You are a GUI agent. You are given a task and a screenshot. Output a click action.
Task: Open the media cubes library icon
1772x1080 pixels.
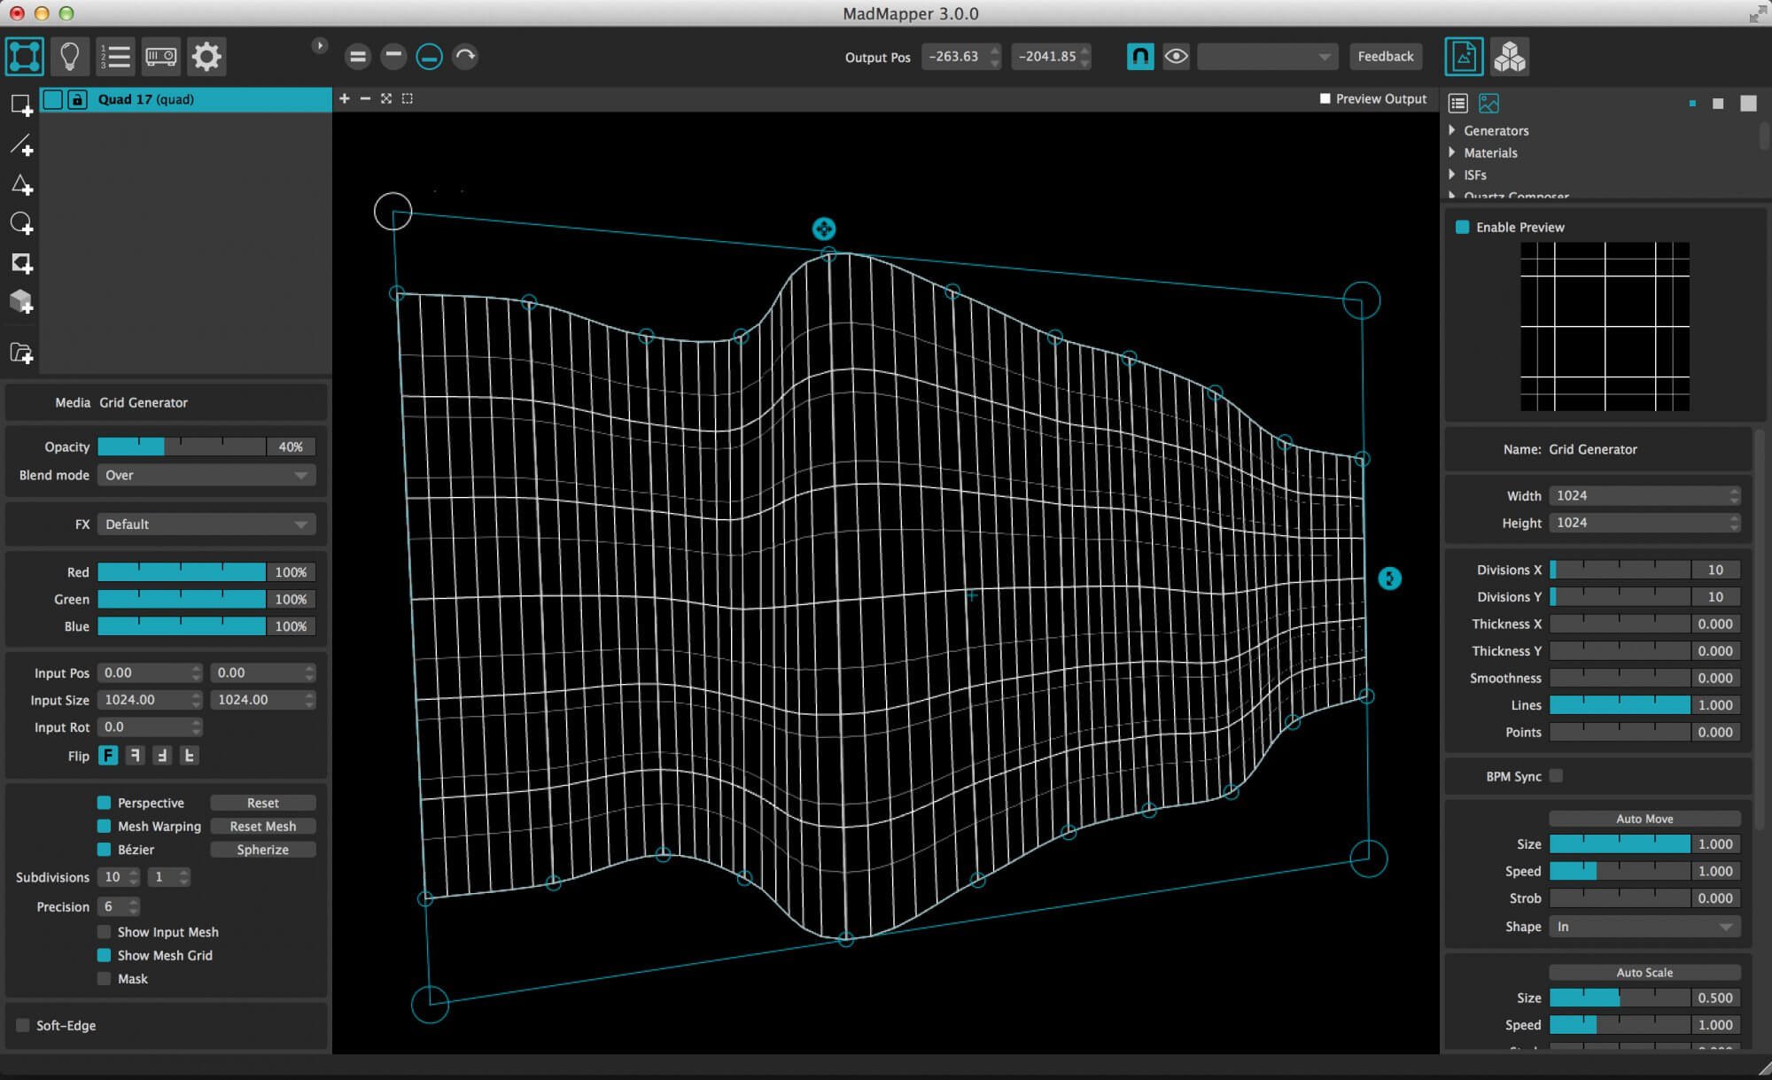pos(1510,57)
